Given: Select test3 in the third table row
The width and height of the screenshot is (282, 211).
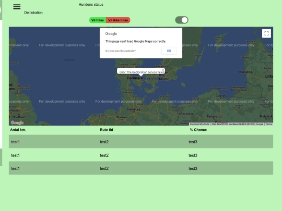Looking at the screenshot, I should pyautogui.click(x=193, y=168).
